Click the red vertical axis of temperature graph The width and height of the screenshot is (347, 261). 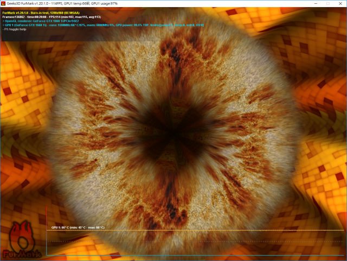tap(47, 231)
